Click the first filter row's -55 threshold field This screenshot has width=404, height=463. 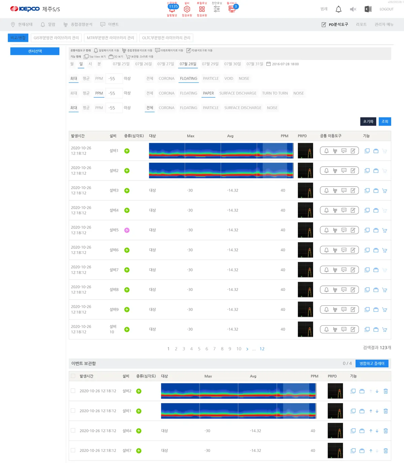(114, 78)
